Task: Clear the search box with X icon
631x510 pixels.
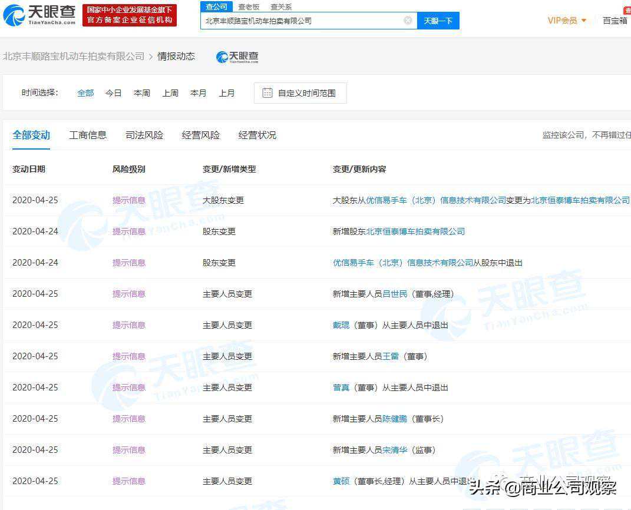Action: pos(408,21)
